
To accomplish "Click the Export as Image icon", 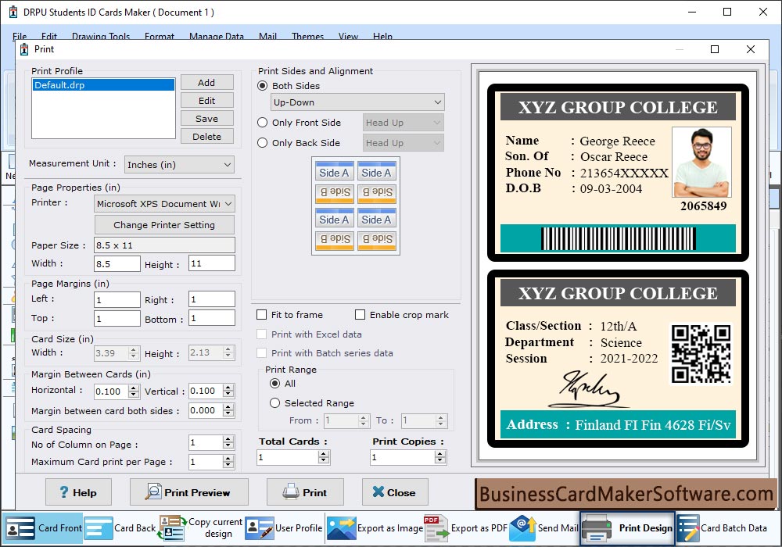I will click(341, 528).
